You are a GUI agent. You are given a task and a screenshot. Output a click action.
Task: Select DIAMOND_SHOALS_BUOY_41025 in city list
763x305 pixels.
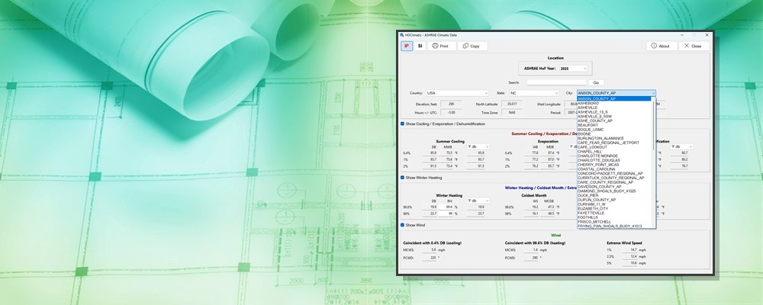click(x=613, y=191)
